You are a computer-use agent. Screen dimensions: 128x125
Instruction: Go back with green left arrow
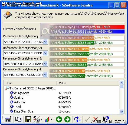(59, 119)
